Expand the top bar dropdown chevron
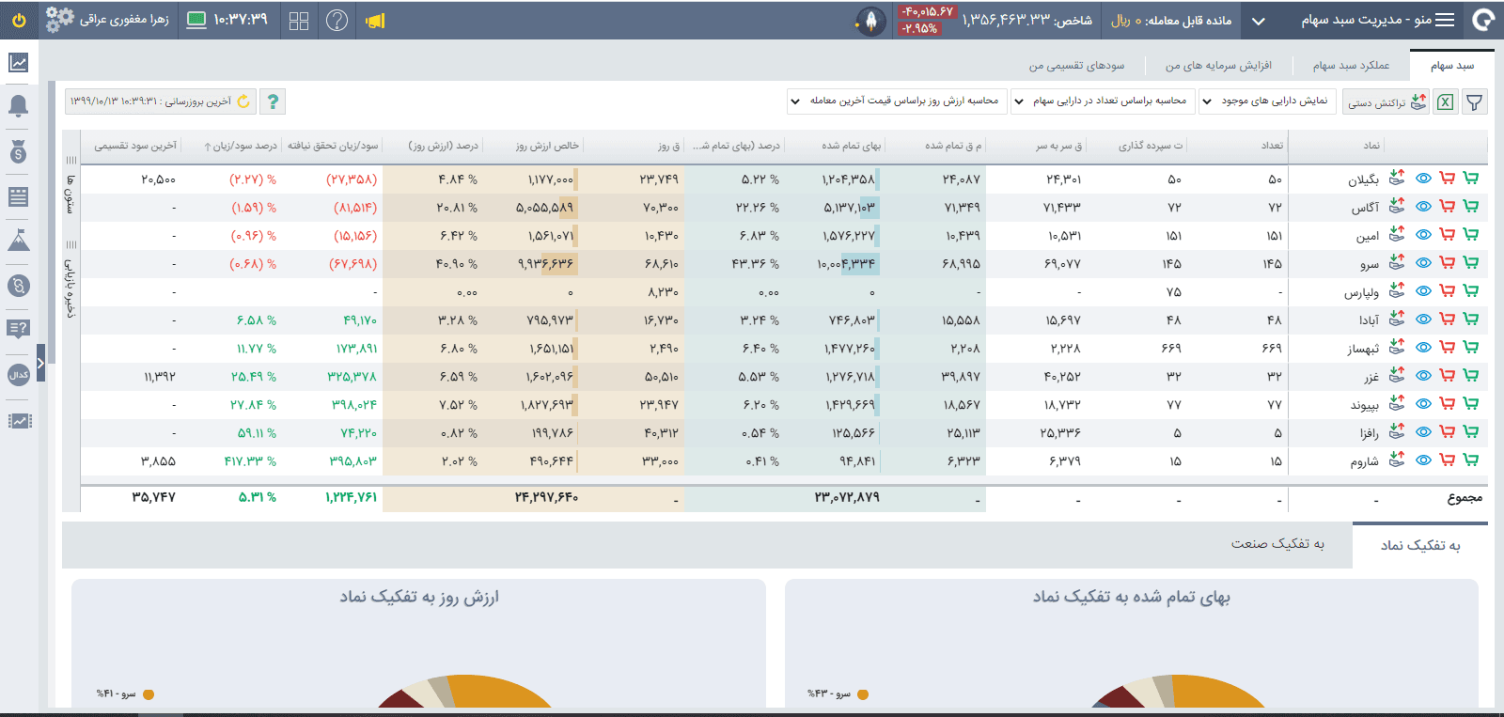1504x717 pixels. [x=1259, y=21]
